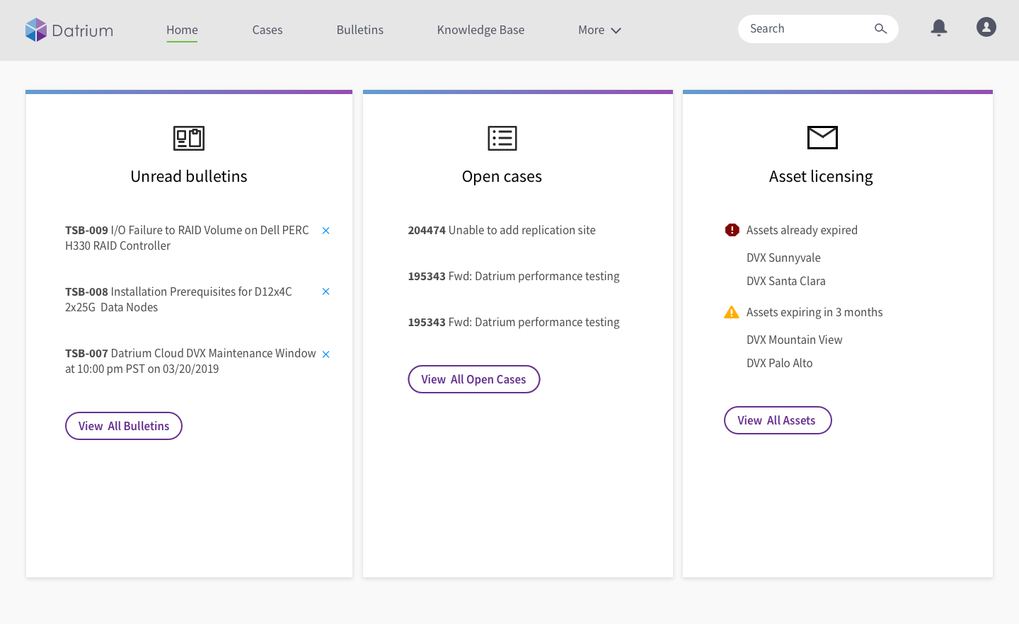Click the Unread bulletins newspaper icon
The width and height of the screenshot is (1019, 624).
[189, 138]
